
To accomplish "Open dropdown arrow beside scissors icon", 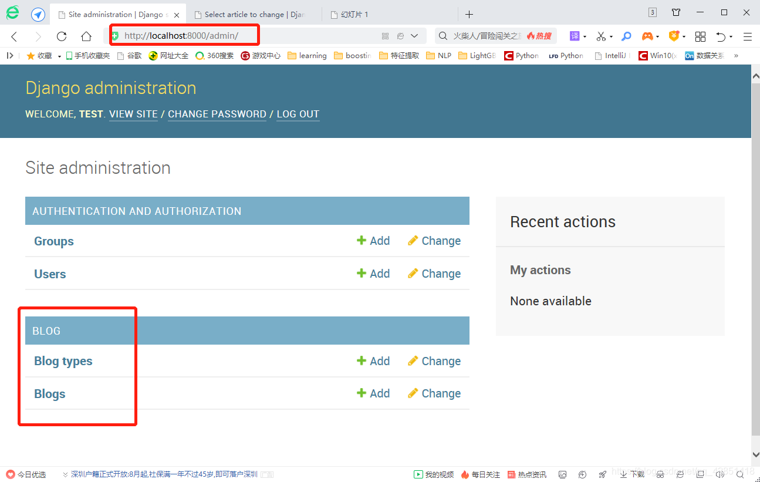I will coord(611,37).
